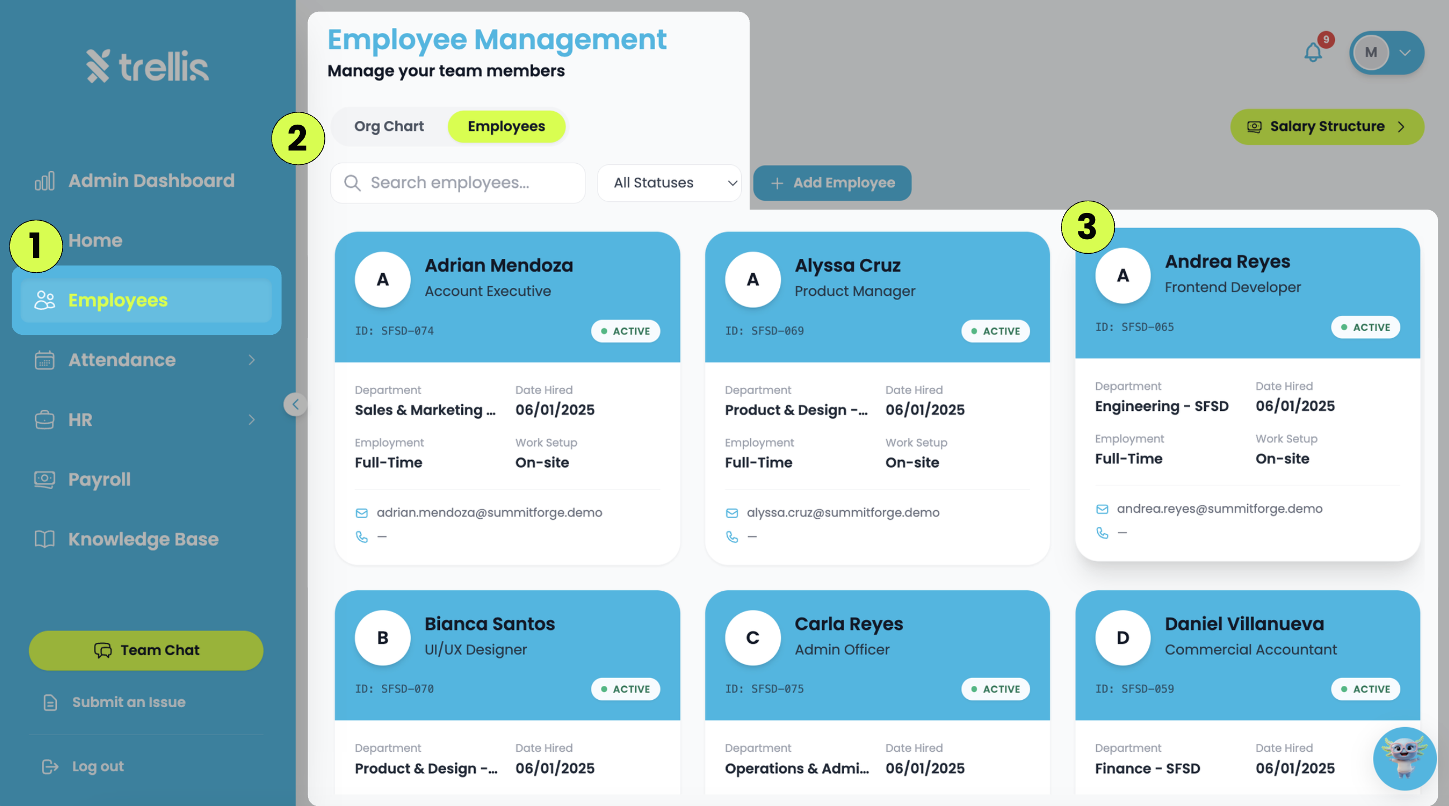The height and width of the screenshot is (806, 1449).
Task: Open the notifications bell
Action: tap(1313, 53)
